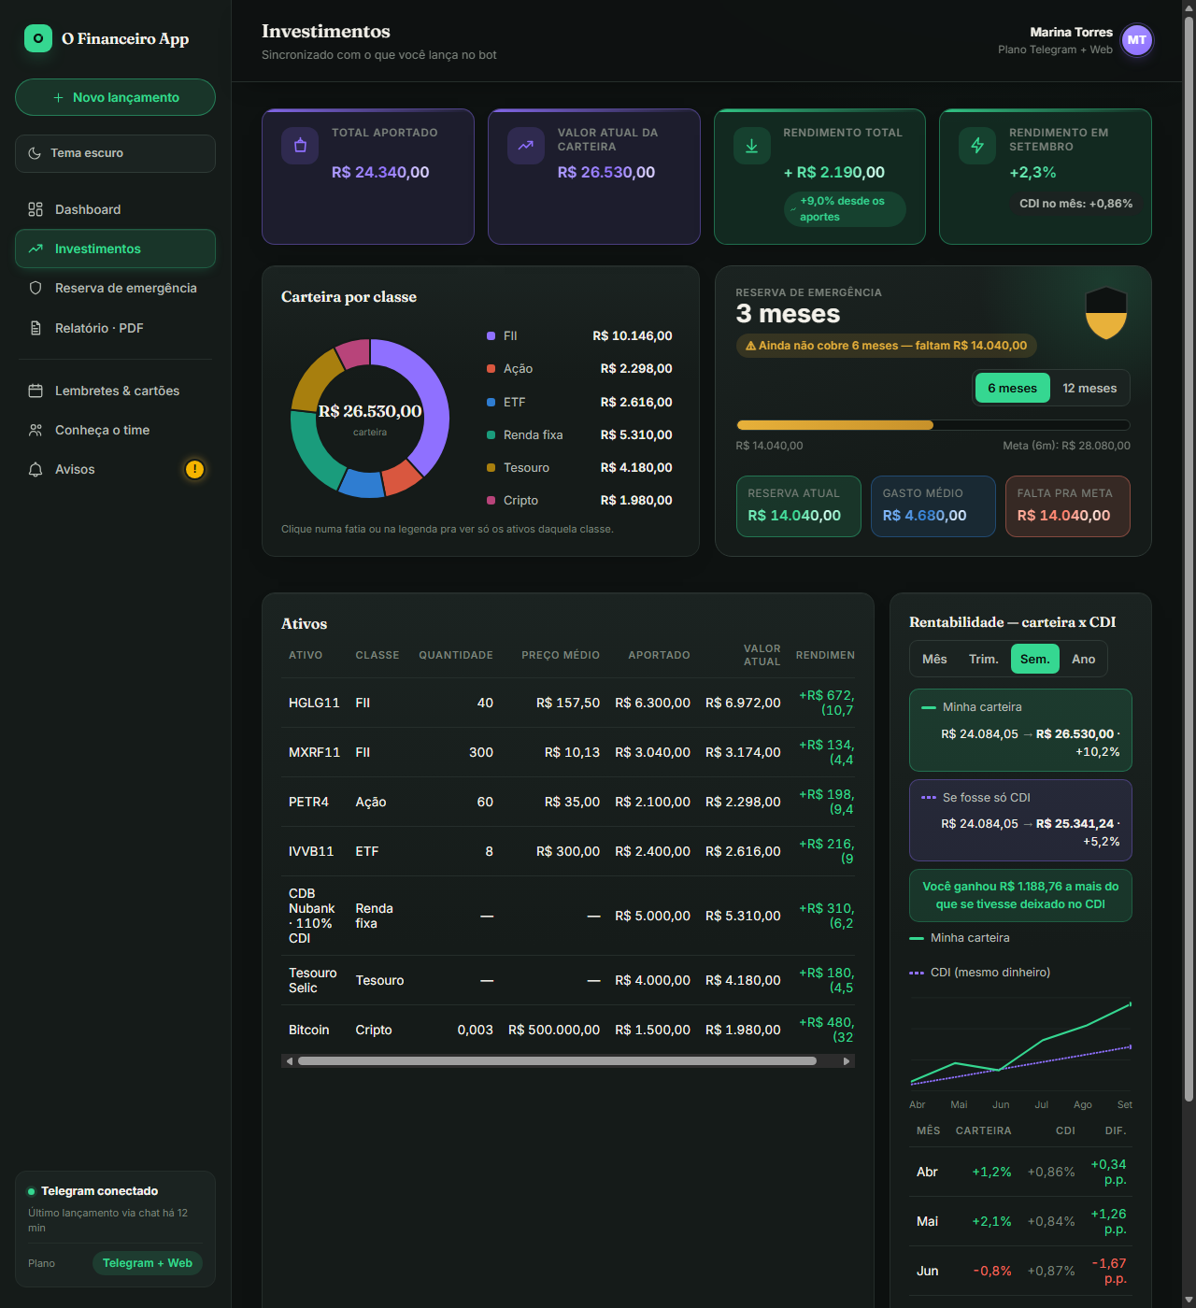
Task: Open Conheça o time page
Action: [x=115, y=430]
